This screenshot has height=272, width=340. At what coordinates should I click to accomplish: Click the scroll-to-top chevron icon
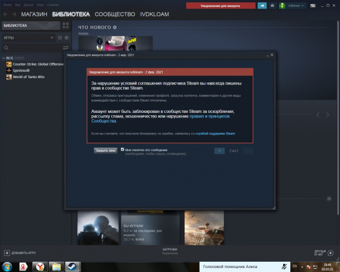coord(329,199)
